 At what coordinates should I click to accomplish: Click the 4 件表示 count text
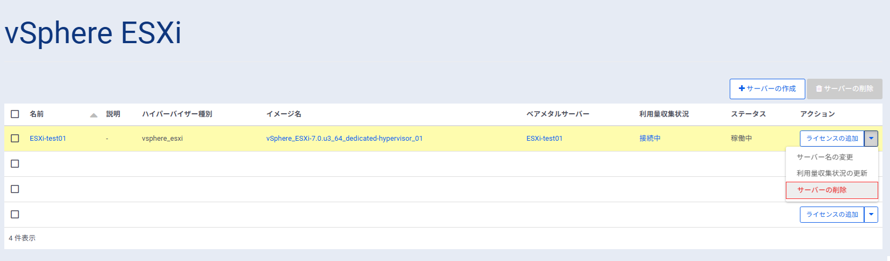(x=22, y=238)
